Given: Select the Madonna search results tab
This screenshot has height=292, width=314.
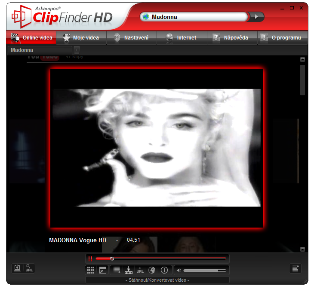Looking at the screenshot, I should pos(40,50).
